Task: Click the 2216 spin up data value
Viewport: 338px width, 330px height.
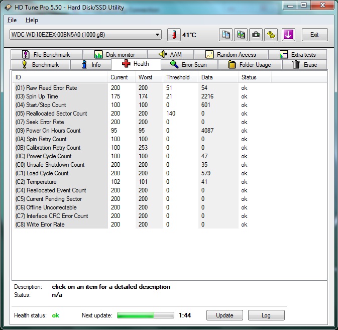Action: click(207, 96)
